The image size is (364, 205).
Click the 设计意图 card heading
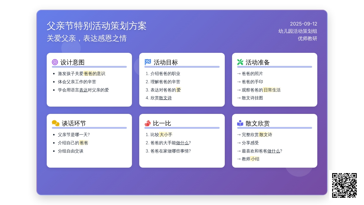(x=72, y=62)
